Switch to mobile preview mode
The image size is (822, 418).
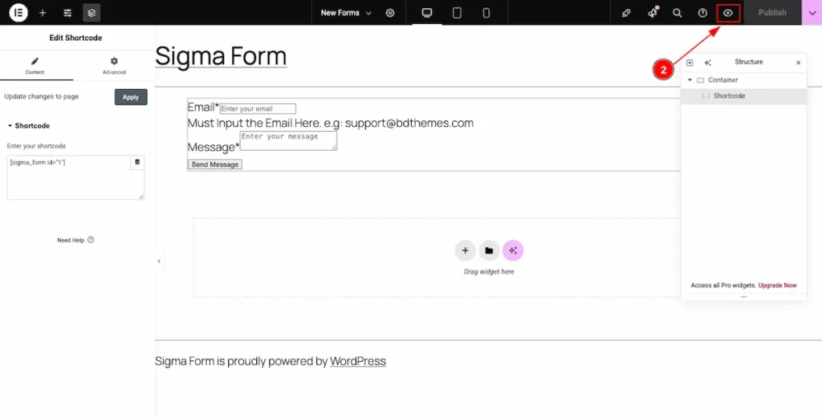coord(486,13)
